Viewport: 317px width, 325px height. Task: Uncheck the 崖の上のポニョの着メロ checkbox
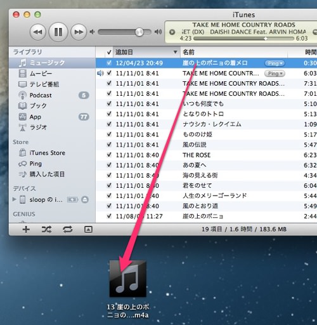tap(109, 63)
